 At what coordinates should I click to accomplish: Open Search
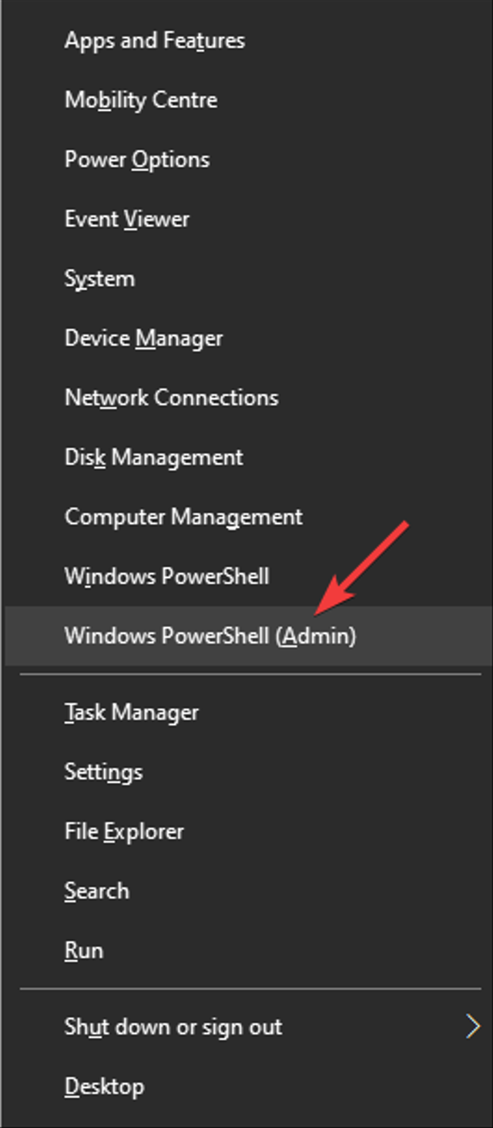[96, 891]
